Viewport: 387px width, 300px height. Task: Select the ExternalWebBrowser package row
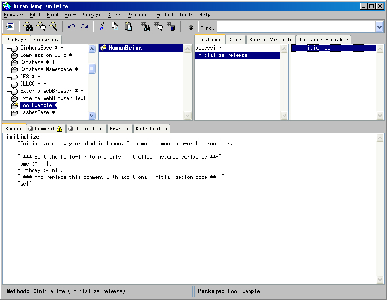(52, 91)
